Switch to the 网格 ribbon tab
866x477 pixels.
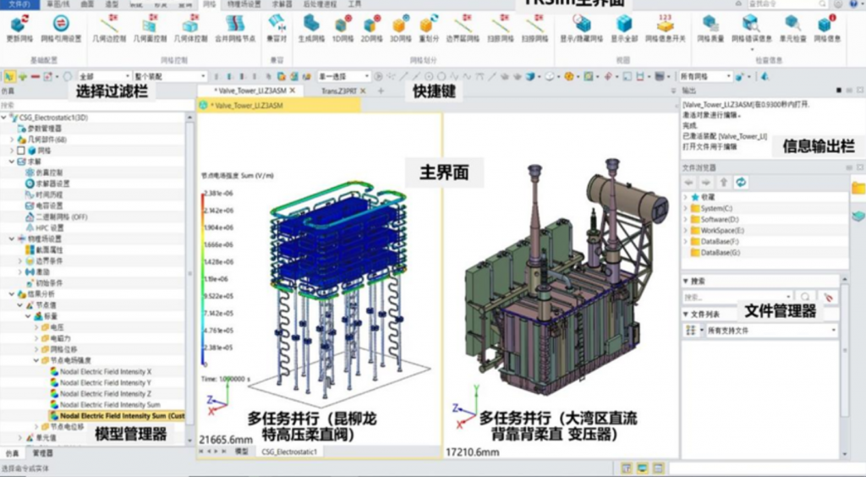click(x=210, y=4)
